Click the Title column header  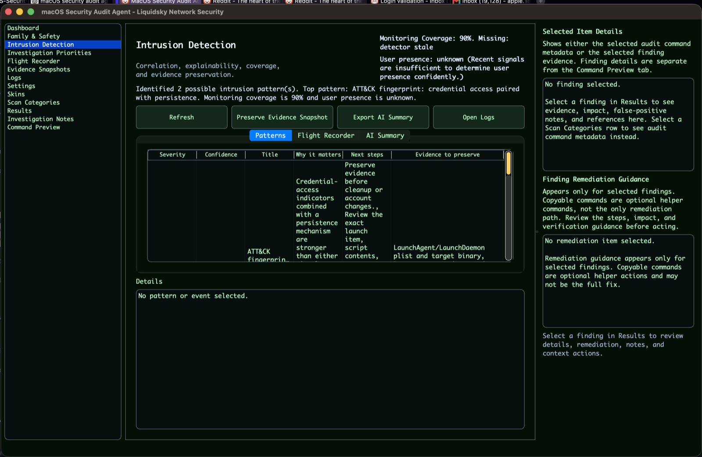[270, 155]
